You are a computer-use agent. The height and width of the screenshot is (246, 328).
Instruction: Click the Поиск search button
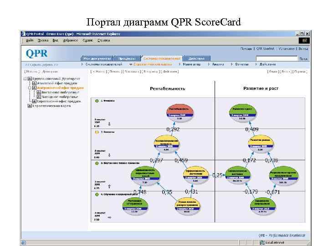[x=303, y=59]
